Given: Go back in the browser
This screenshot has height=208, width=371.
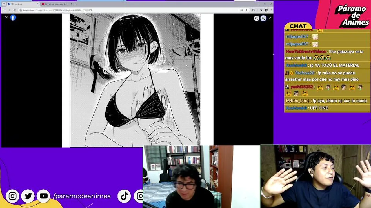Looking at the screenshot, I should 4,10.
